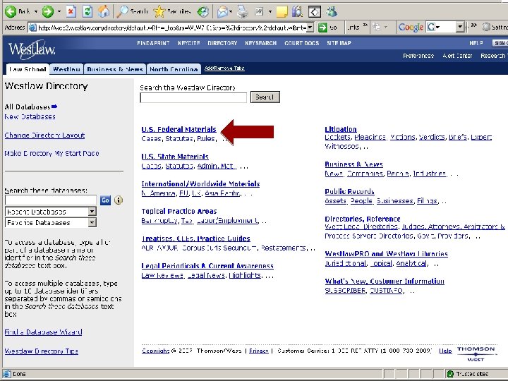Click the blue arrow next to All Databases
Viewport: 508px width, 381px height.
(x=54, y=107)
